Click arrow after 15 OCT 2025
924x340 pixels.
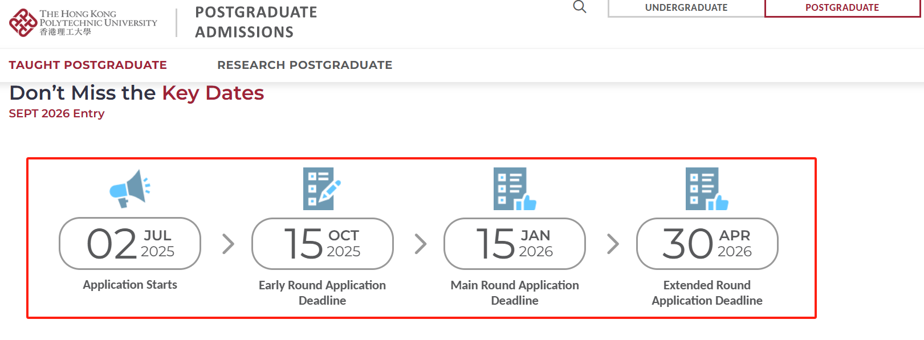421,244
